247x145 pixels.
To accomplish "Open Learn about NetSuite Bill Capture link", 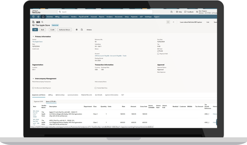I will [x=191, y=22].
